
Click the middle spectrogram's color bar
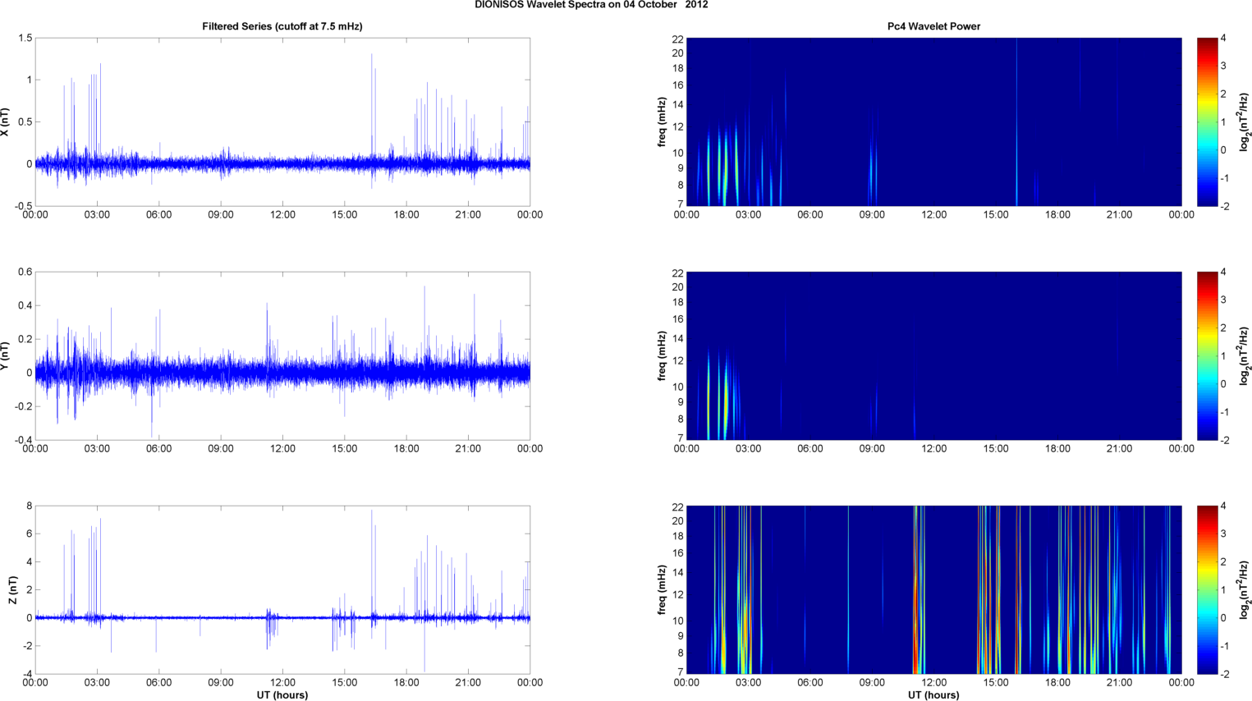[1207, 355]
